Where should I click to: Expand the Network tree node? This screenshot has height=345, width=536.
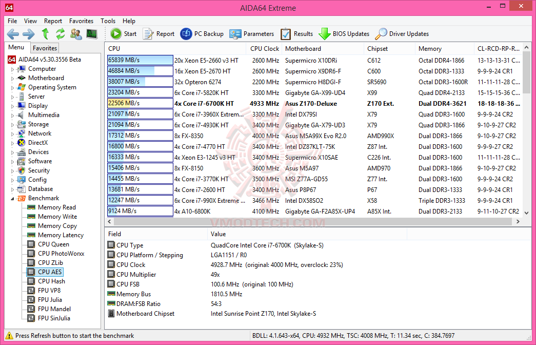[x=13, y=134]
